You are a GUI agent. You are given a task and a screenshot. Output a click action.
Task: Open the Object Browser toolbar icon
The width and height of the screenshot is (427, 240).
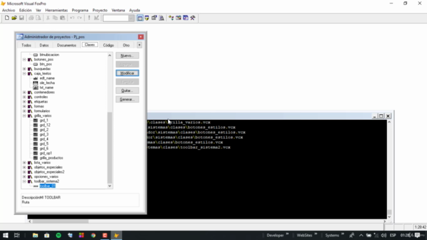(178, 18)
